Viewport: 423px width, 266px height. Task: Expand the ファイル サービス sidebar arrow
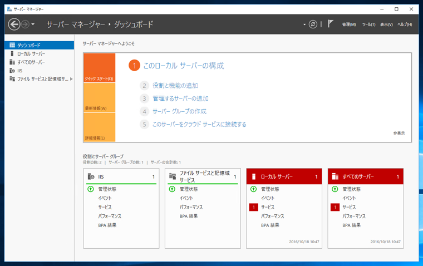(71, 79)
